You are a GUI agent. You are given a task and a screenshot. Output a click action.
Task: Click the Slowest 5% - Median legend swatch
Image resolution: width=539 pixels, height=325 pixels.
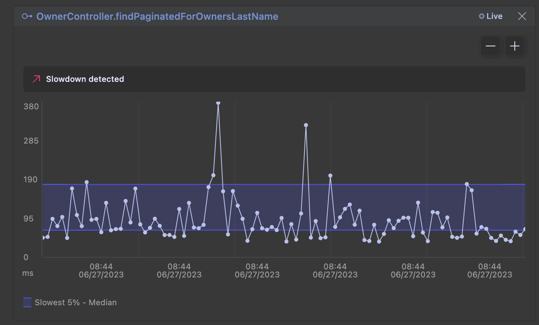[x=27, y=302]
